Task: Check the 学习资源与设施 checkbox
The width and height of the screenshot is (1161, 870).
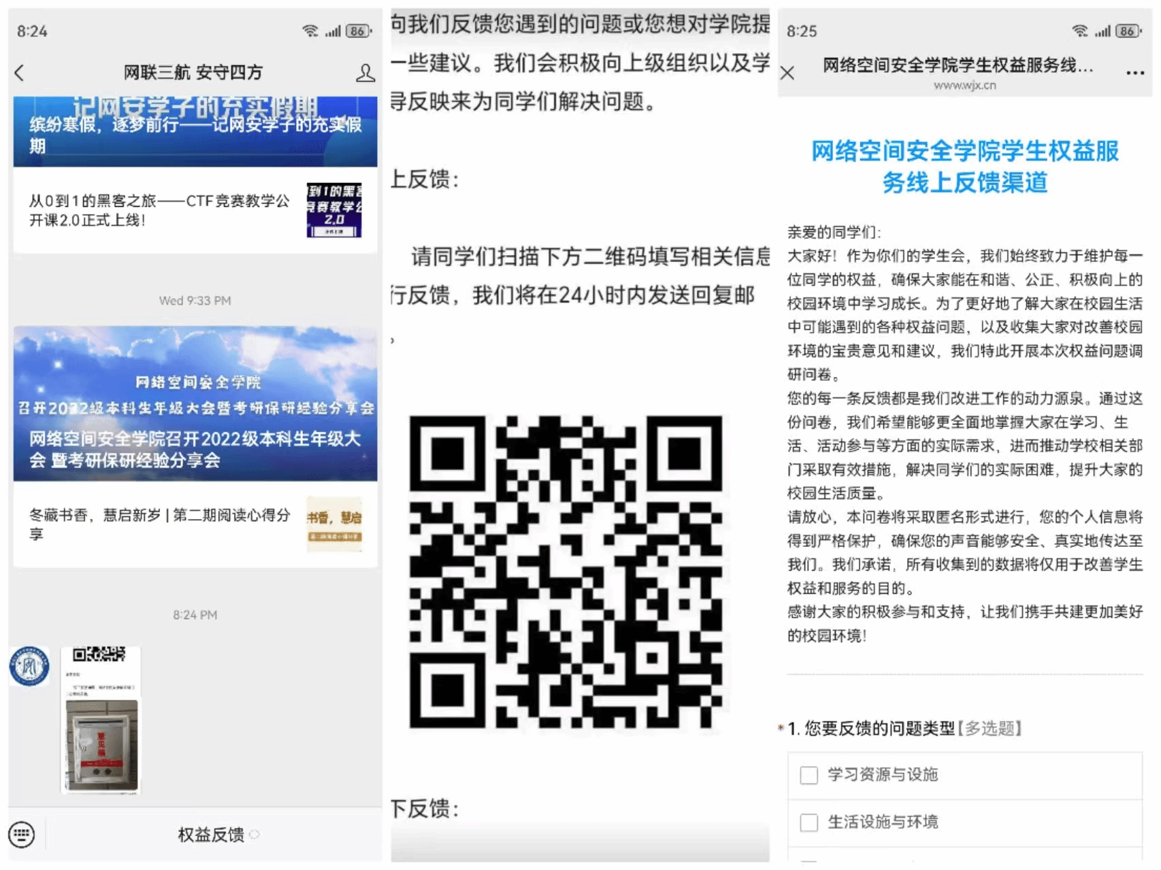Action: tap(808, 775)
